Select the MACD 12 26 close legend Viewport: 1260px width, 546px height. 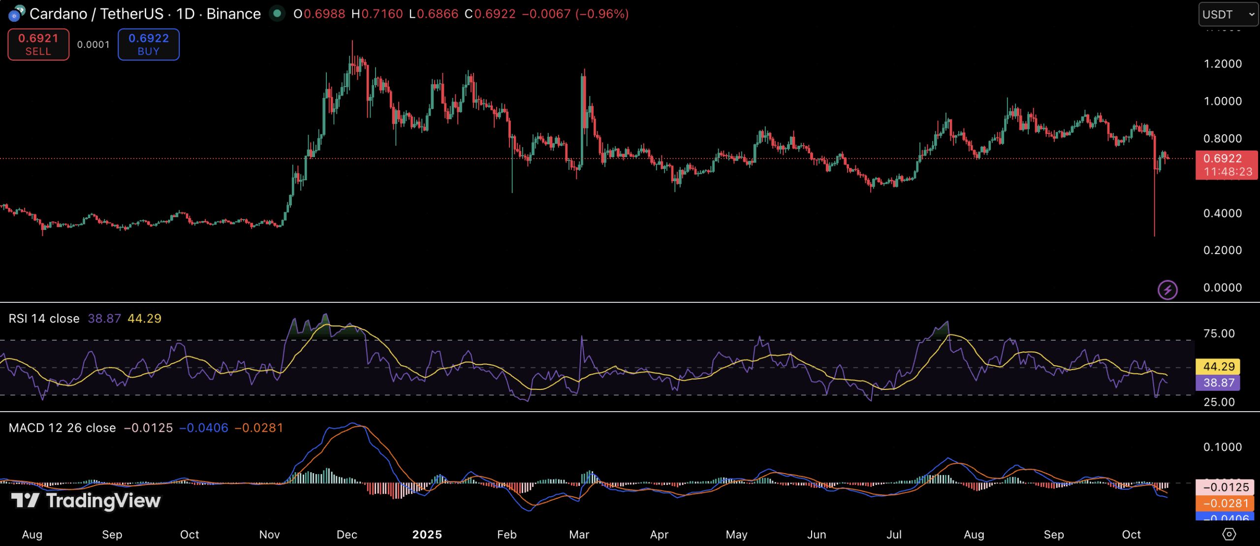[62, 428]
